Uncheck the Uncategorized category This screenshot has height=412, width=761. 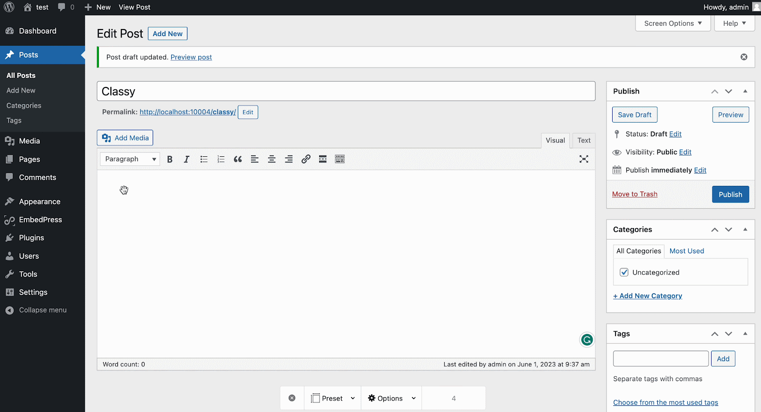pos(624,272)
